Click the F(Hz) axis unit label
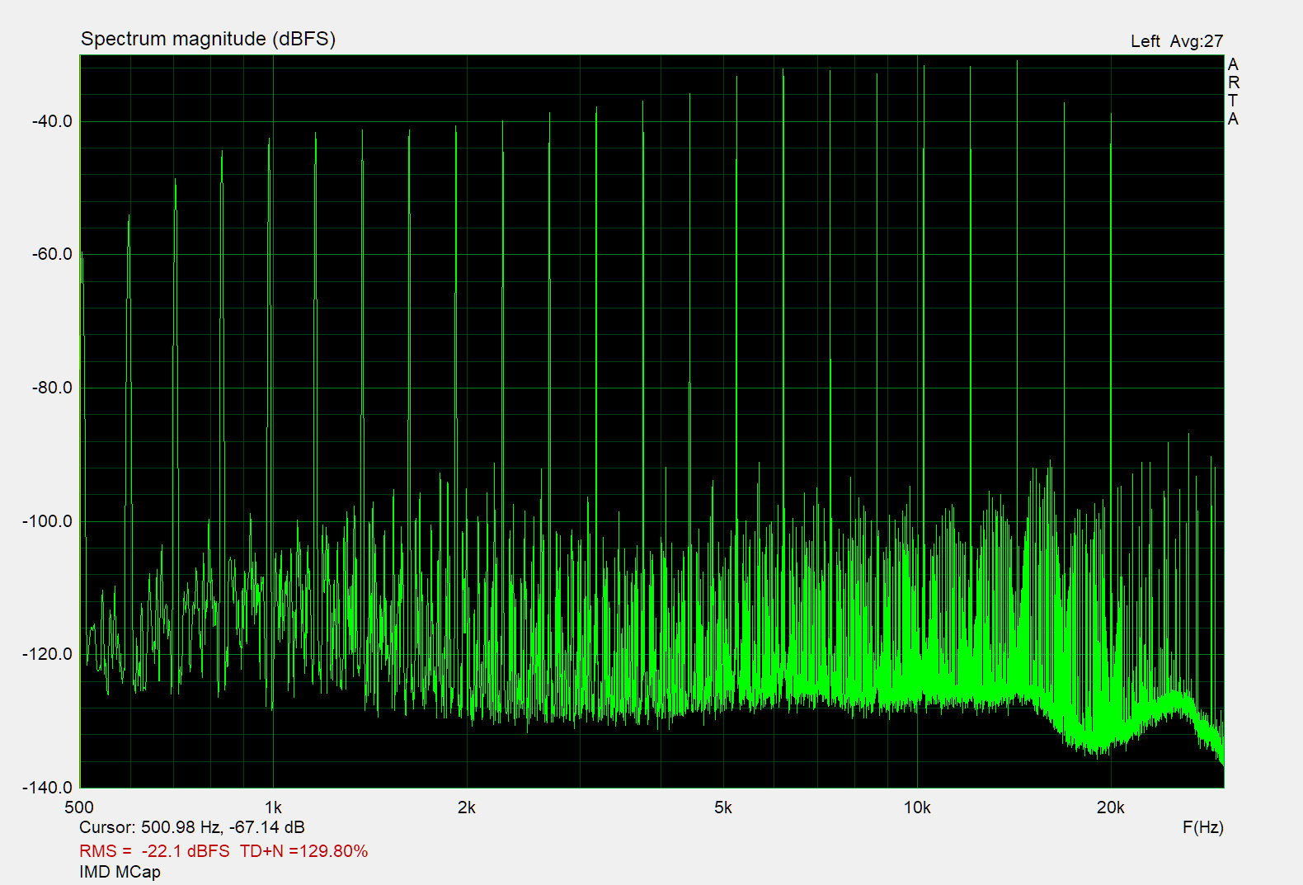 point(1202,827)
